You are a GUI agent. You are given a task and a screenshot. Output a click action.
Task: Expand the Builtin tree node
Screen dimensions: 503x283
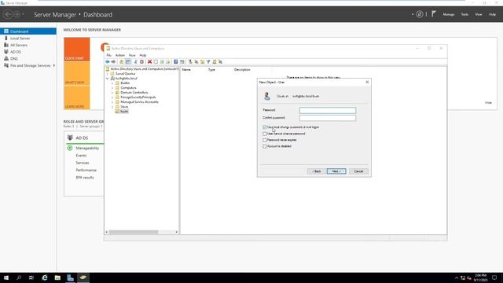pos(112,83)
